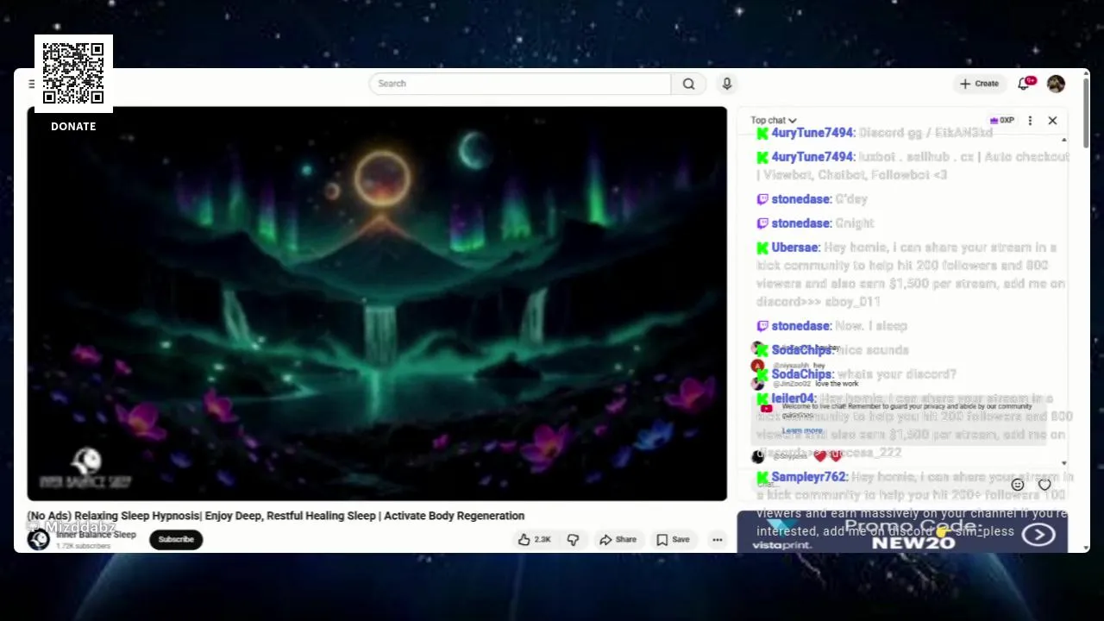Close the live chat panel

tap(1052, 121)
